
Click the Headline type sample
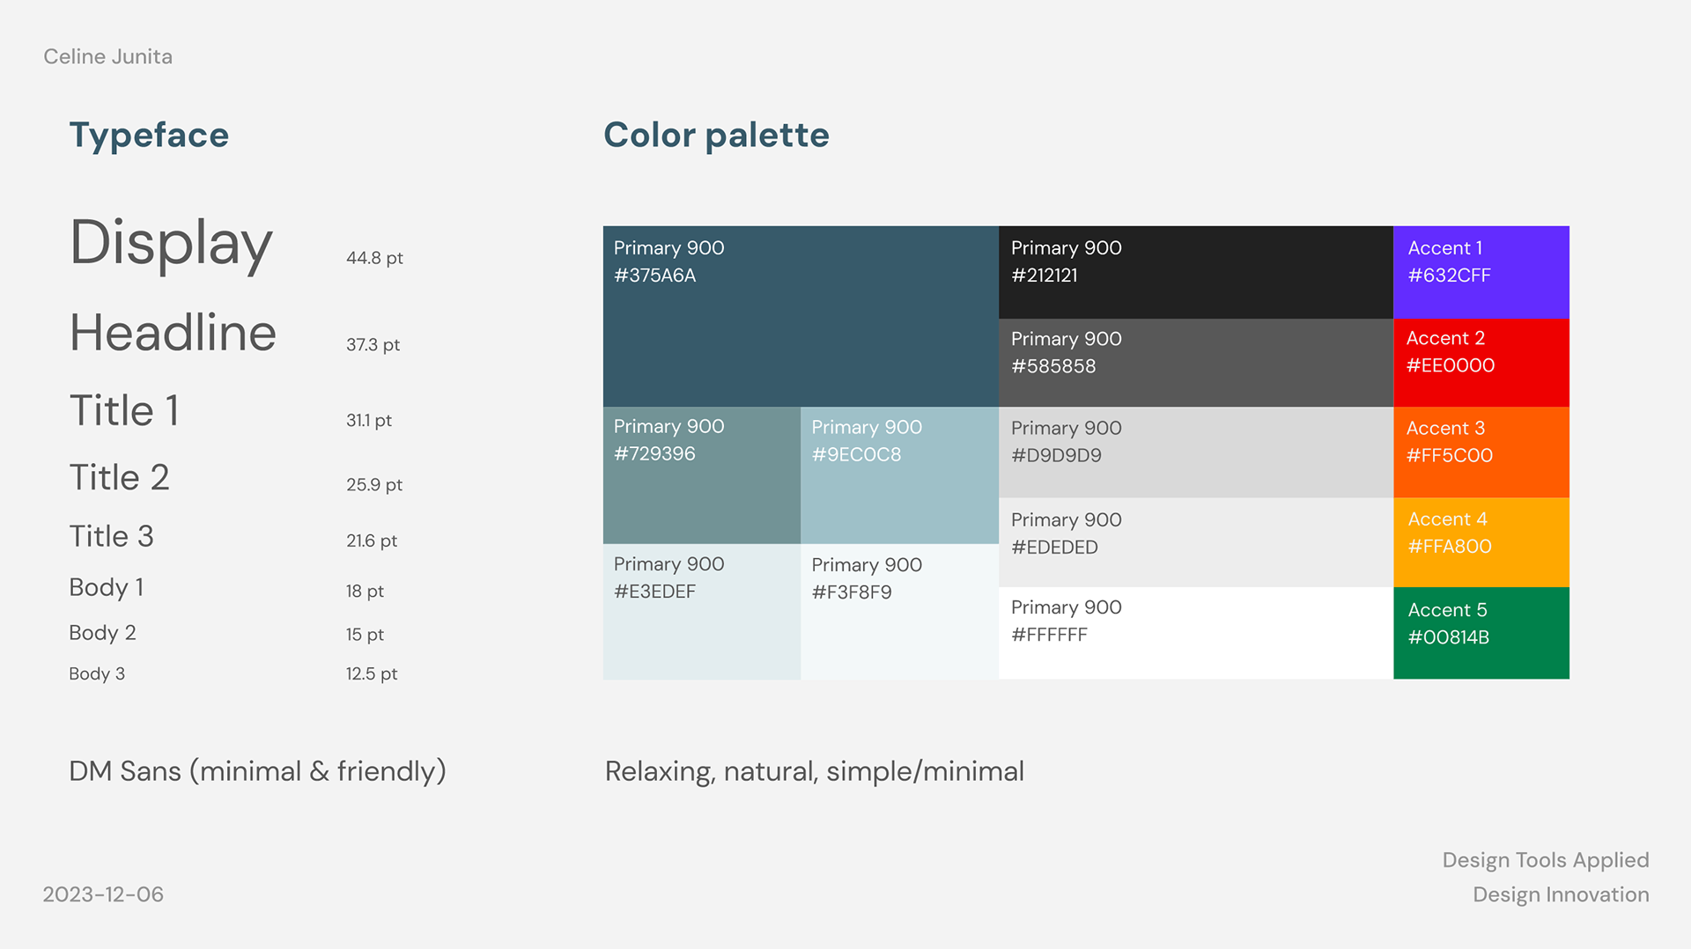[173, 333]
